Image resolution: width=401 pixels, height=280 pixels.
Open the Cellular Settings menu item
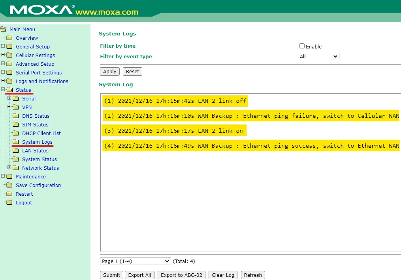coord(35,56)
